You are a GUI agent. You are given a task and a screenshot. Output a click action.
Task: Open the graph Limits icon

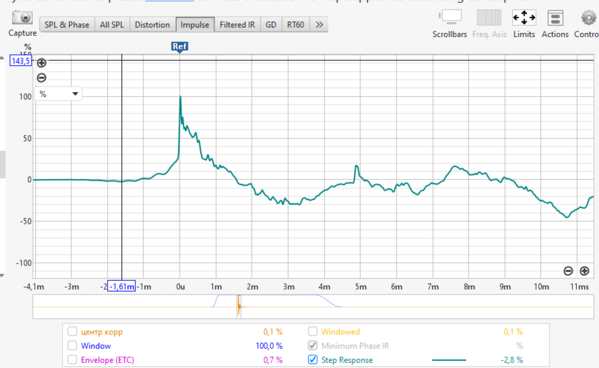click(524, 18)
